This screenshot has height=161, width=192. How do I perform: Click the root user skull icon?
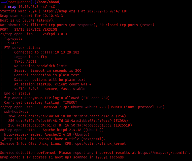click(18, 2)
